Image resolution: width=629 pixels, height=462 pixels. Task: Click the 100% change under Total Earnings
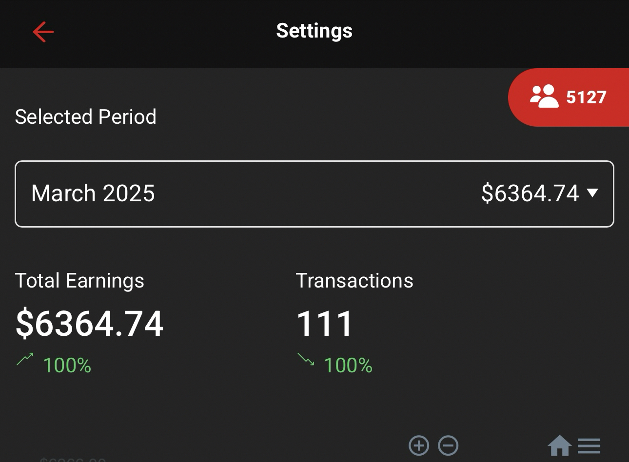click(67, 366)
